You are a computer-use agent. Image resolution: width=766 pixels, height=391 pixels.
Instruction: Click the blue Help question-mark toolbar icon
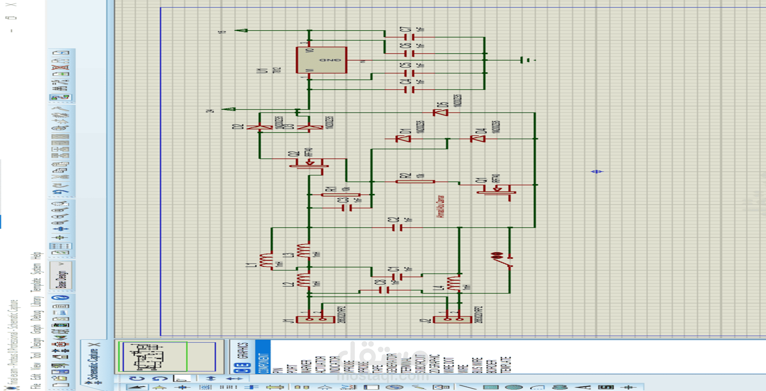61,298
